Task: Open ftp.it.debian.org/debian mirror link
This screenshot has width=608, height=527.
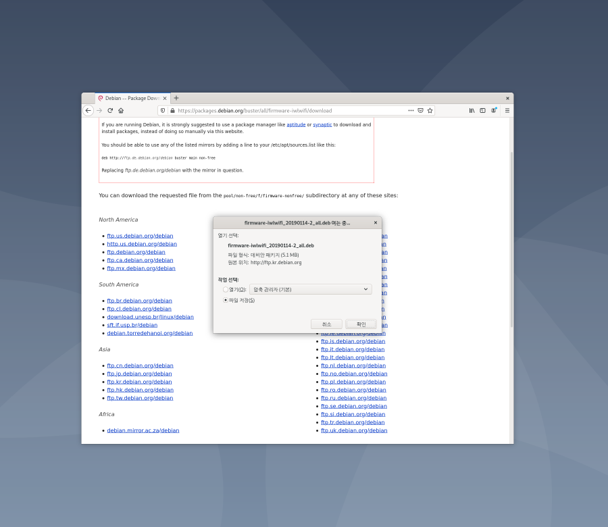Action: [x=353, y=349]
